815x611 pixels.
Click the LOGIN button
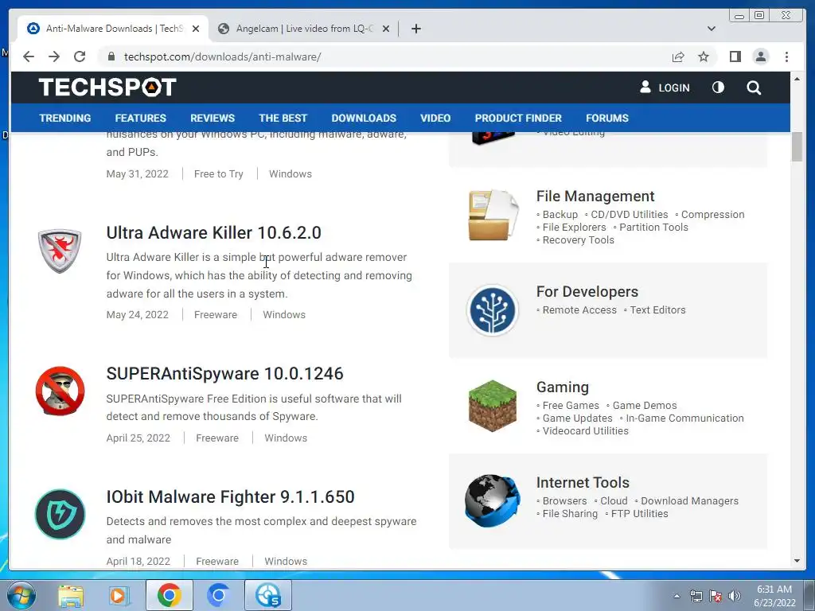[x=665, y=88]
